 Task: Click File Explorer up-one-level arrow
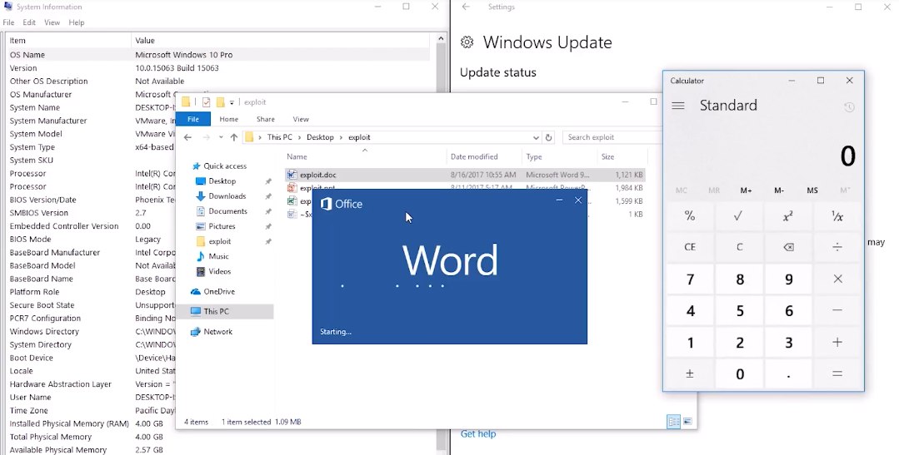click(234, 137)
